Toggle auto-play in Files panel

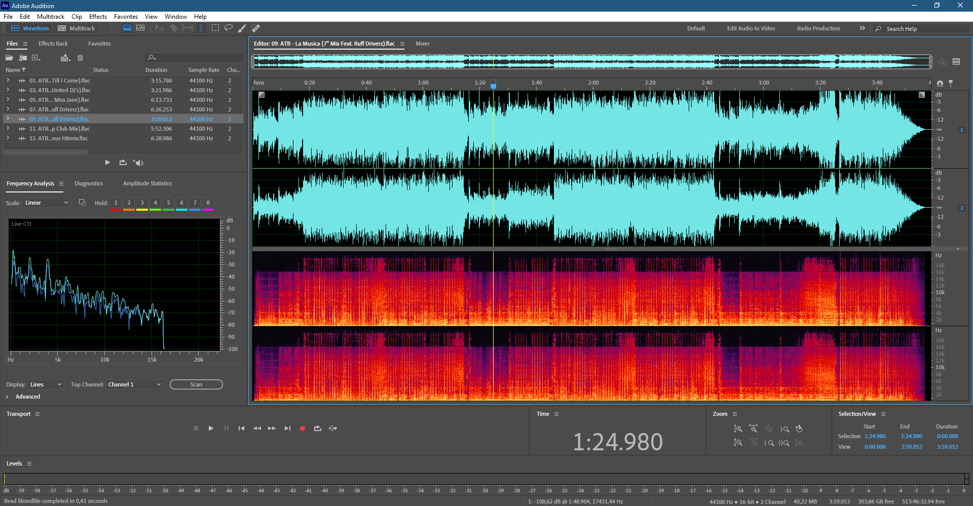[139, 163]
